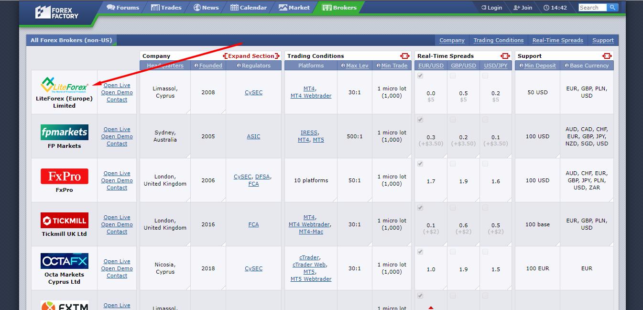Open the Forums tab
Image resolution: width=643 pixels, height=310 pixels.
pos(123,7)
